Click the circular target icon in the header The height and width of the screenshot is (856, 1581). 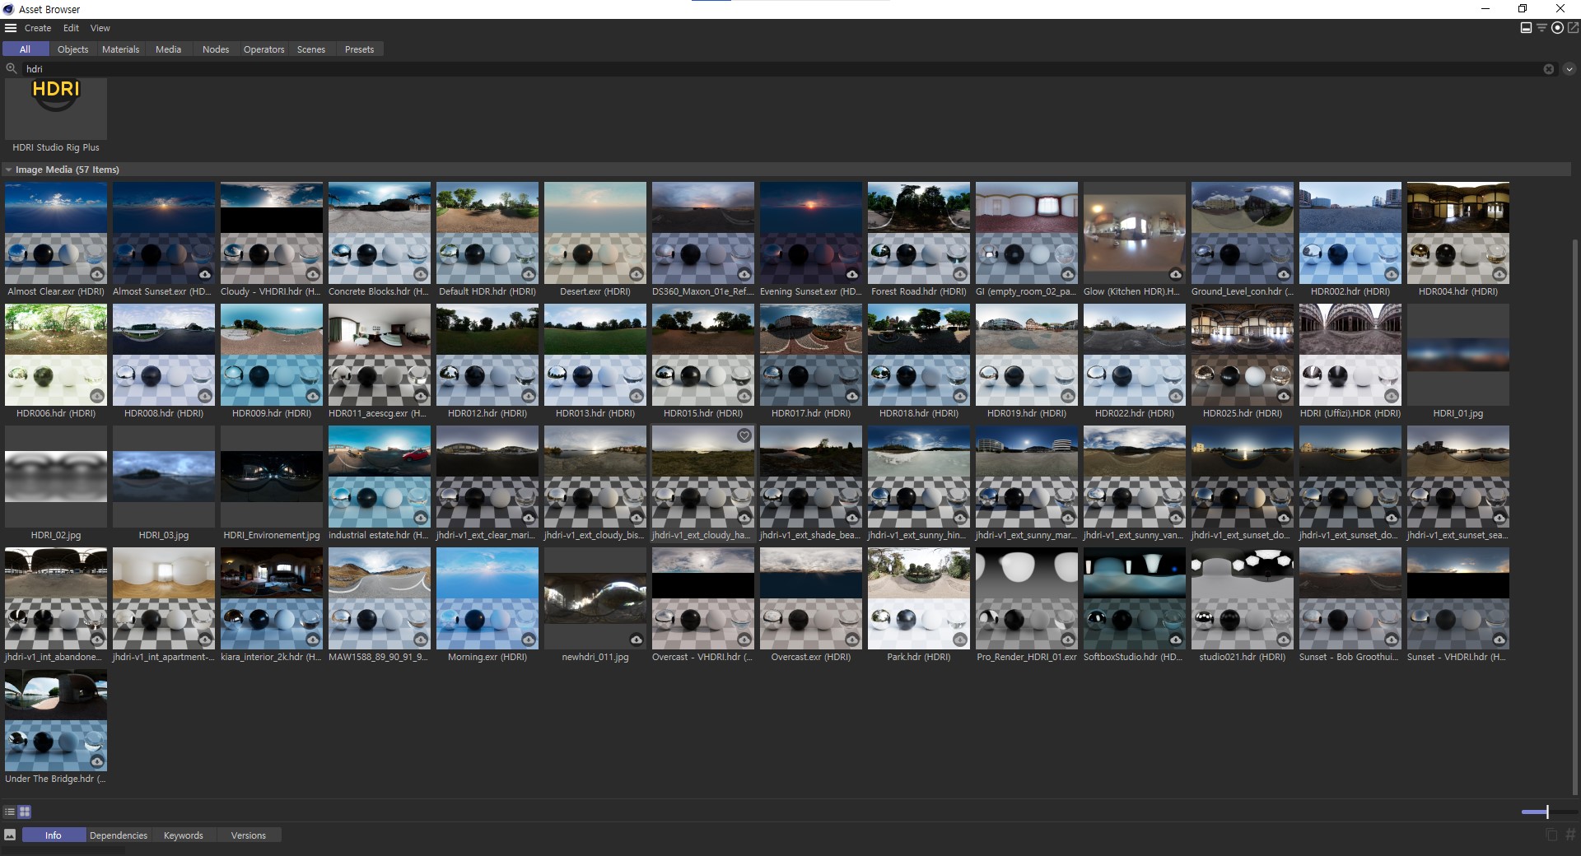1557,28
